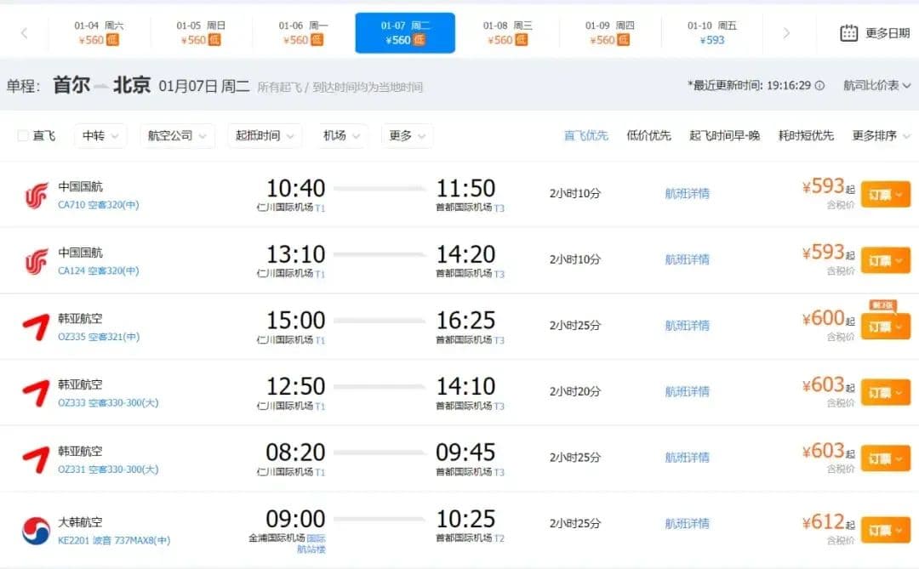
Task: Expand the 中转 transfer filter dropdown
Action: (x=100, y=136)
